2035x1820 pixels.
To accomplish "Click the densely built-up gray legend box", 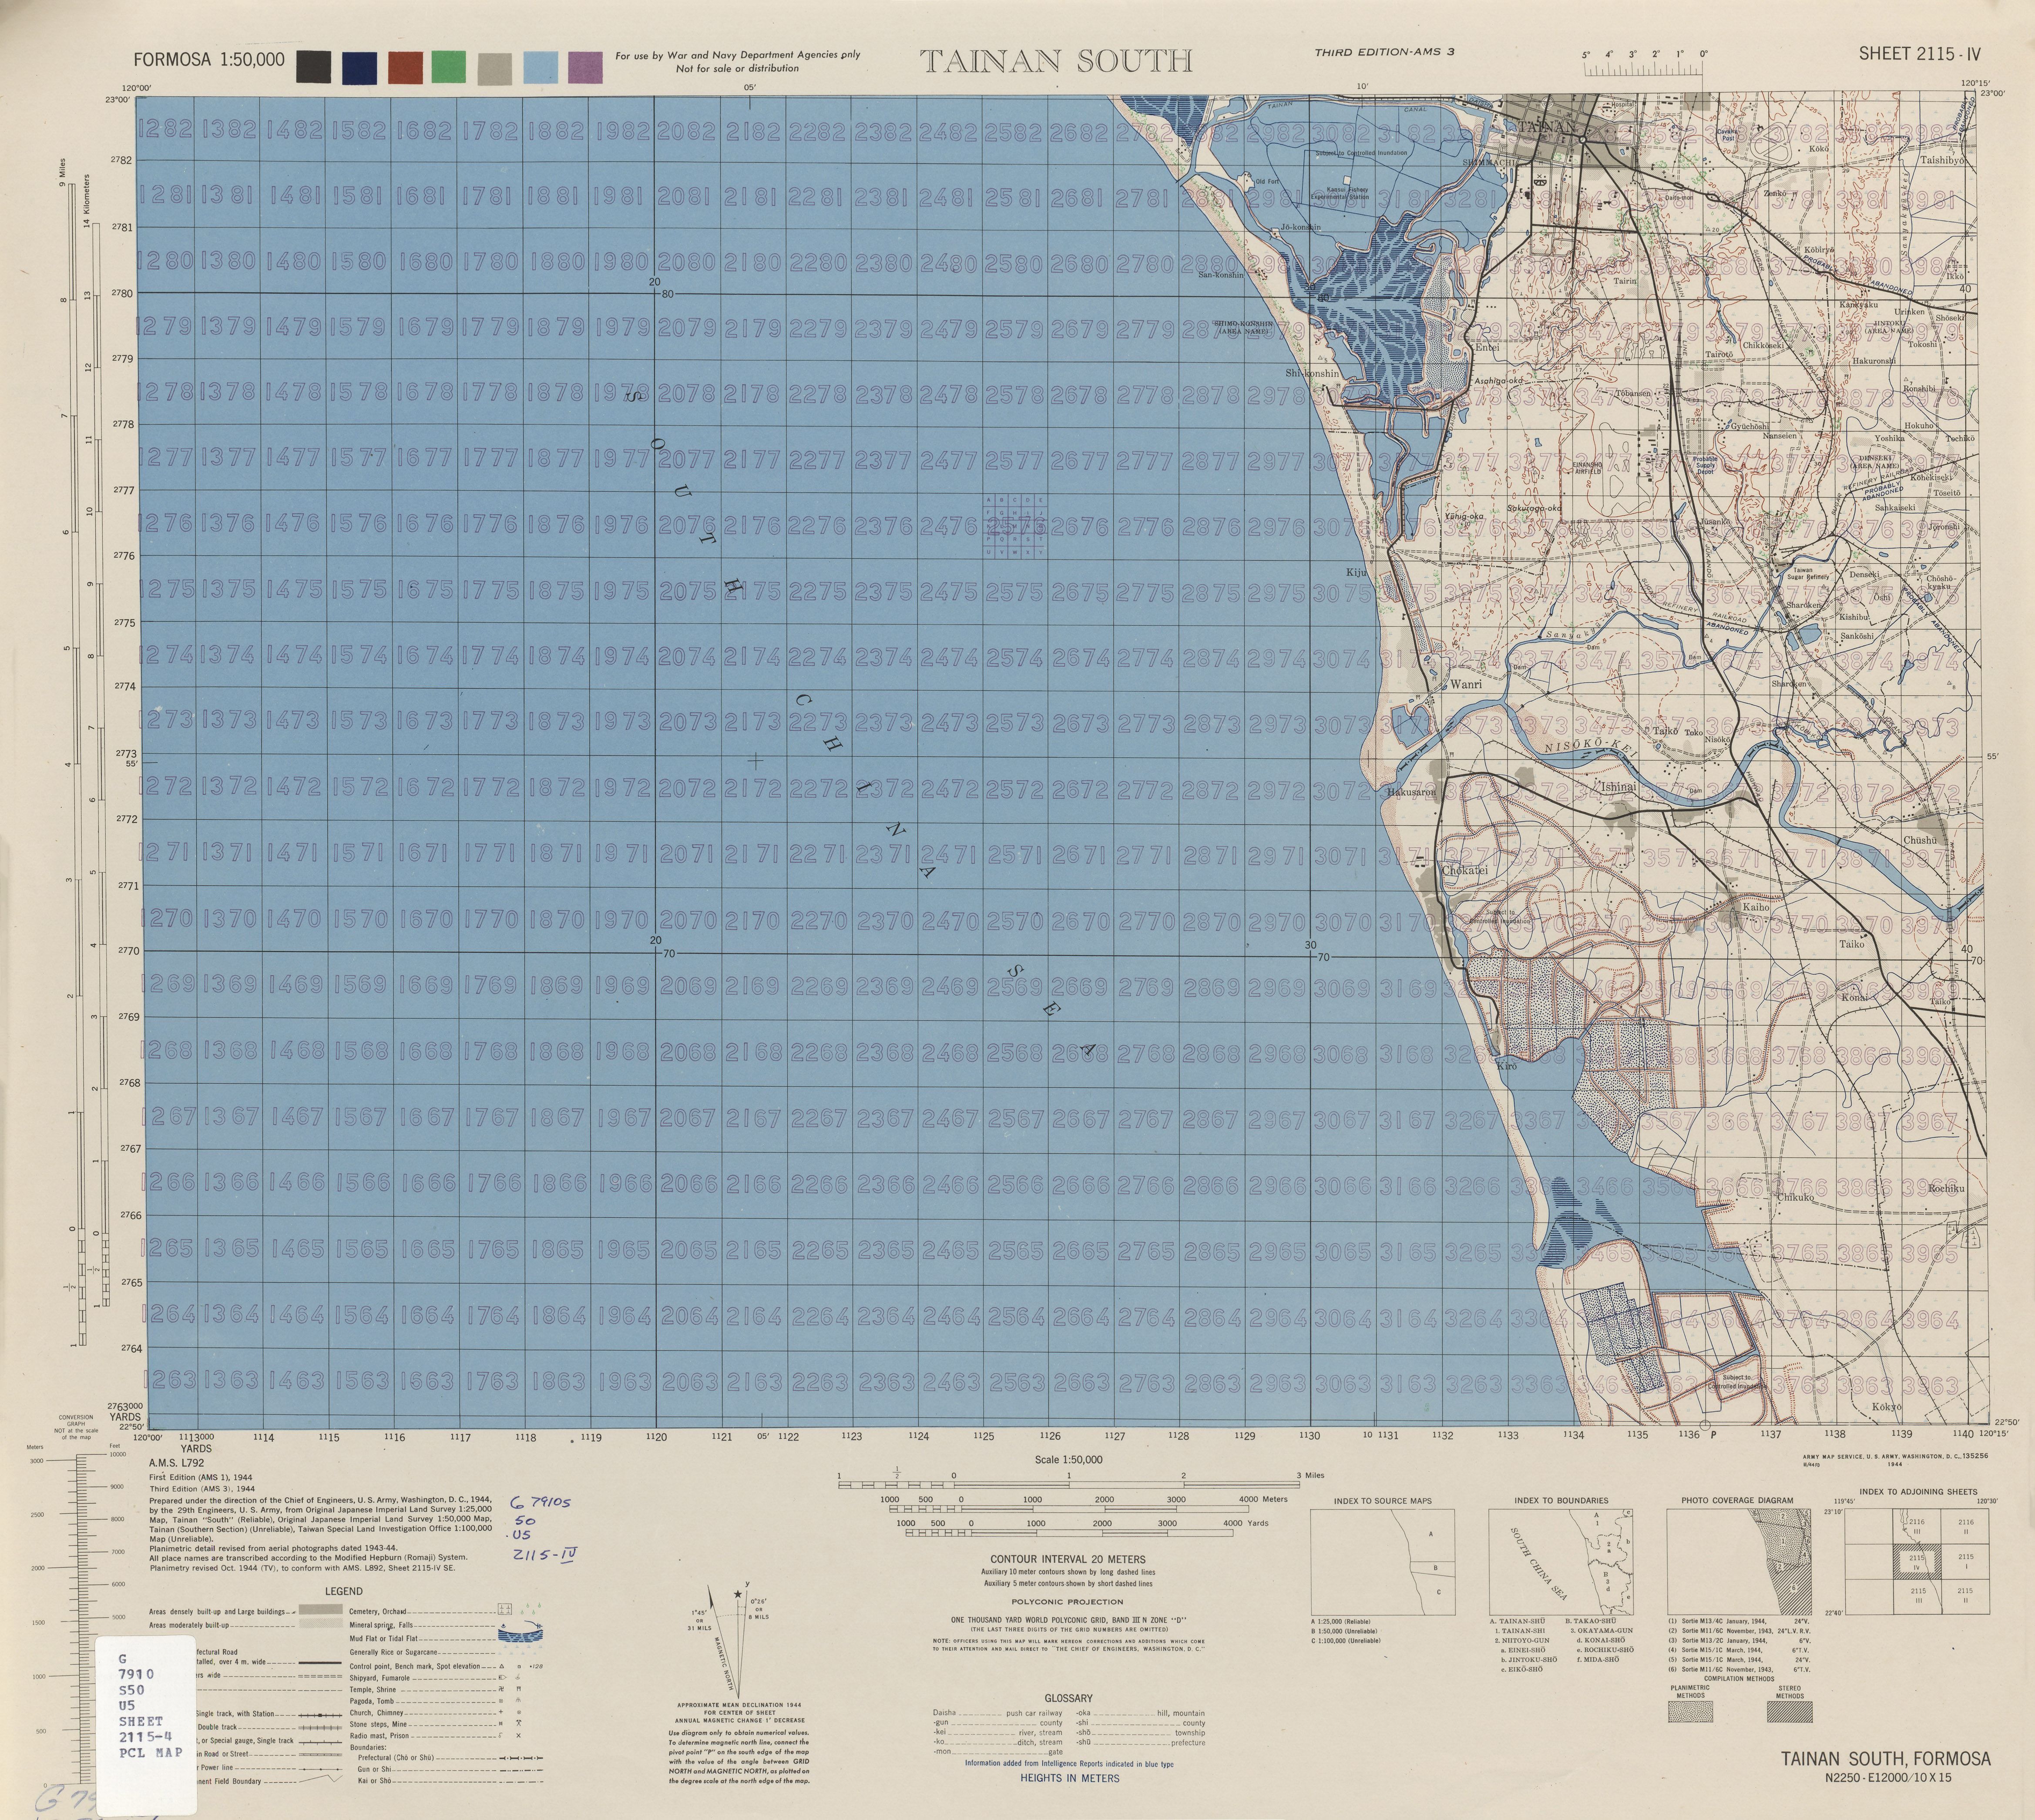I will click(x=321, y=1609).
